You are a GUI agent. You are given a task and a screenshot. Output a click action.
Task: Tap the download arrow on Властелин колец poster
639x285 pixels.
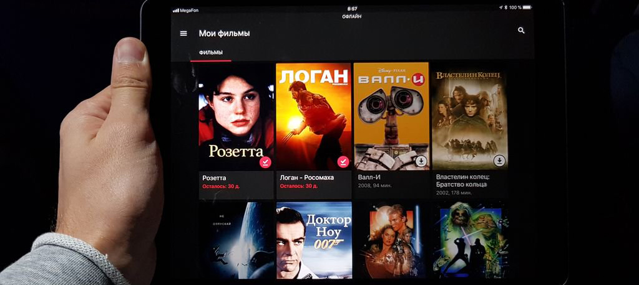[499, 161]
